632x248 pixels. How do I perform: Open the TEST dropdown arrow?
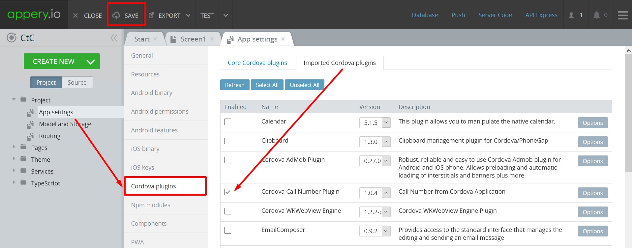coord(226,15)
